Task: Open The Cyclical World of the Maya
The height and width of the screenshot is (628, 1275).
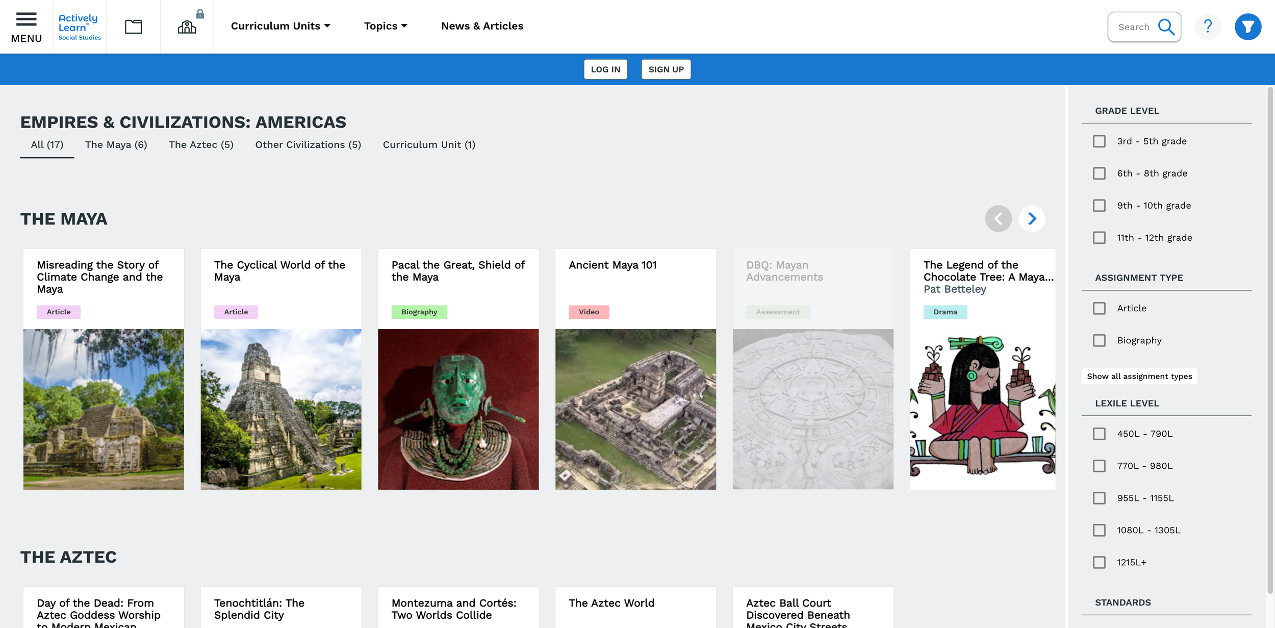Action: coord(279,271)
